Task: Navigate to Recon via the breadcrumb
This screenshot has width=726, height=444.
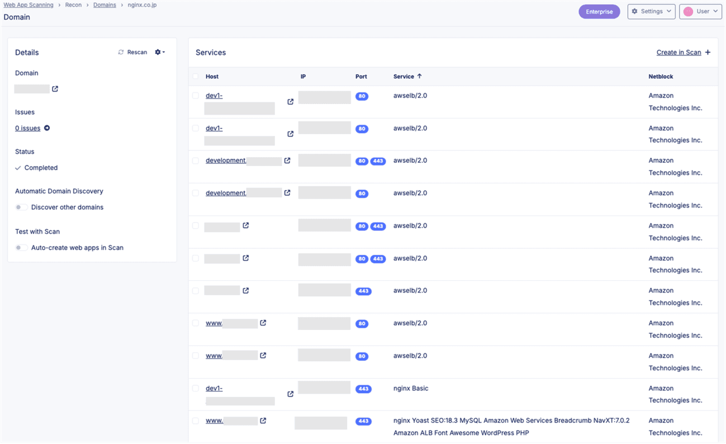Action: (73, 4)
